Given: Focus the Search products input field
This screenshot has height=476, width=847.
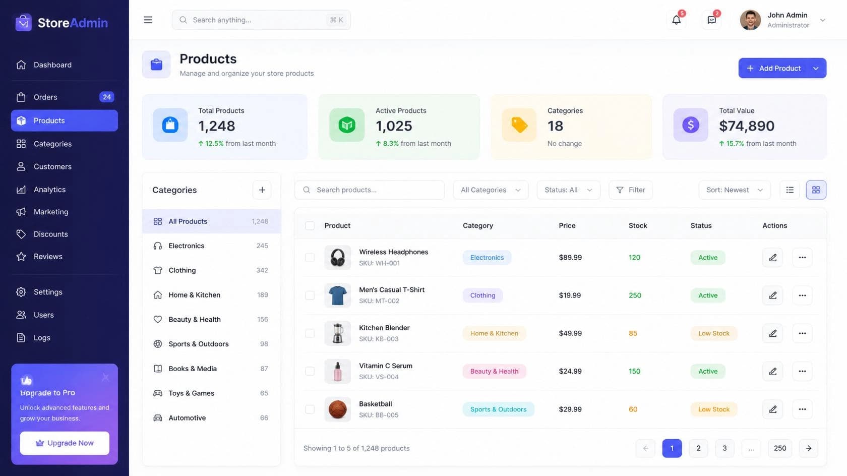Looking at the screenshot, I should (370, 190).
